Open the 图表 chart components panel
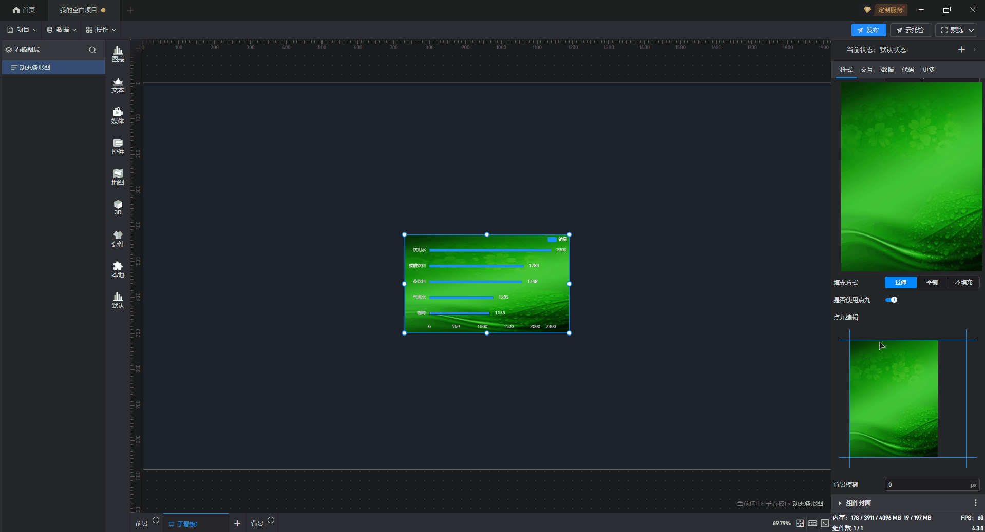985x532 pixels. tap(118, 54)
